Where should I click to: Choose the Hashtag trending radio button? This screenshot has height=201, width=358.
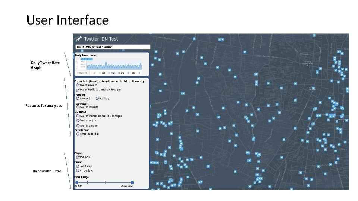point(97,98)
